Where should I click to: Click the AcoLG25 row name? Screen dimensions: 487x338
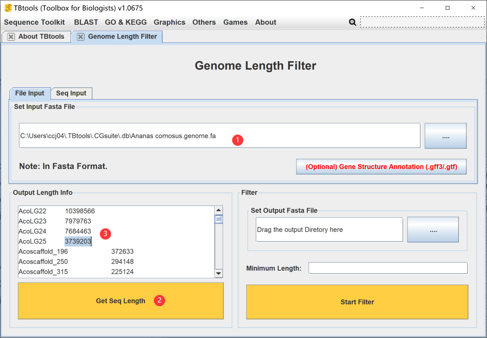pos(32,241)
